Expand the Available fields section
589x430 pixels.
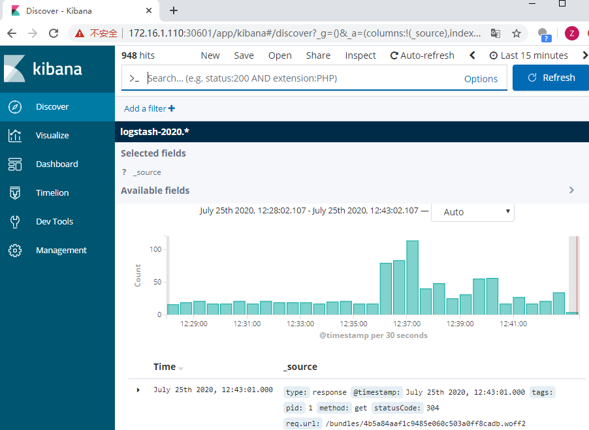(571, 191)
